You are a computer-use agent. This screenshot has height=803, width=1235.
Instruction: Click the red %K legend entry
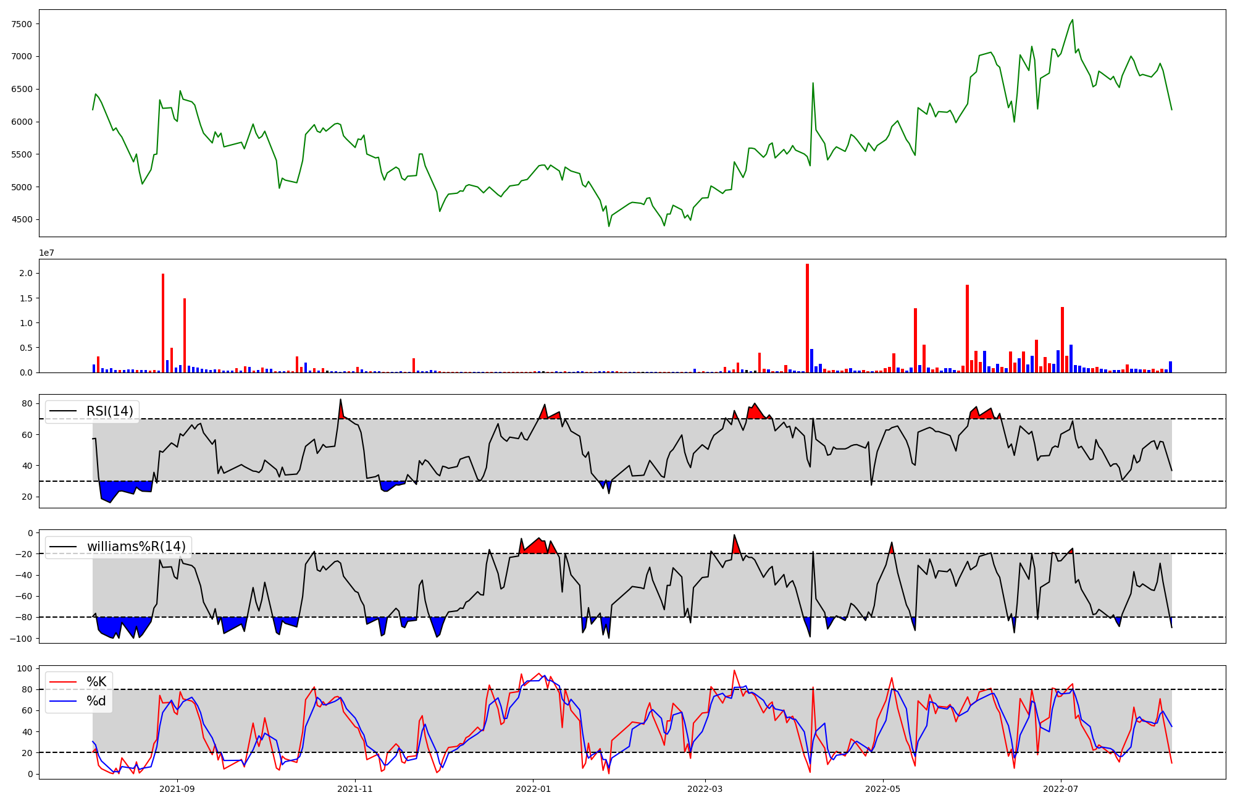tap(96, 682)
